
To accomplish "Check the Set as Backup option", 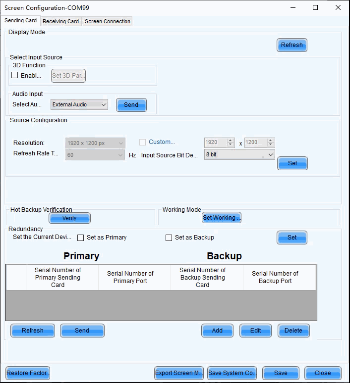I will coord(169,238).
